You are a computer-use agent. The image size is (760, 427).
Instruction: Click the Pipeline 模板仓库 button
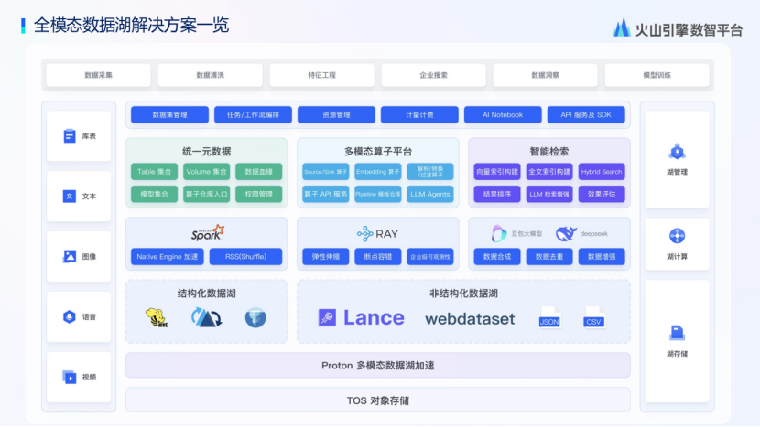pyautogui.click(x=378, y=194)
